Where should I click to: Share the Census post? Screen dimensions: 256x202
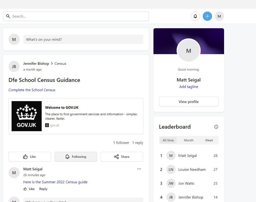pos(122,156)
